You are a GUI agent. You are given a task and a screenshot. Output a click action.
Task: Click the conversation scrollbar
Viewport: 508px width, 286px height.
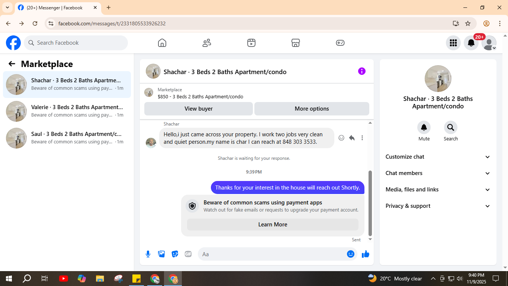pos(370,203)
